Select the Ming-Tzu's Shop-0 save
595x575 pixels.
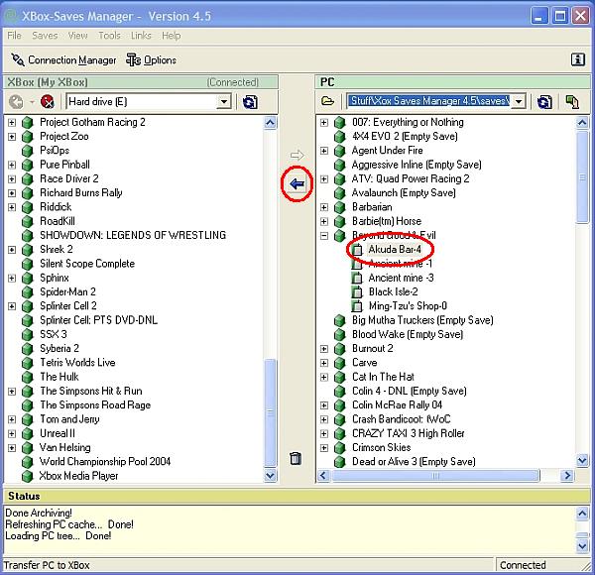pyautogui.click(x=408, y=305)
